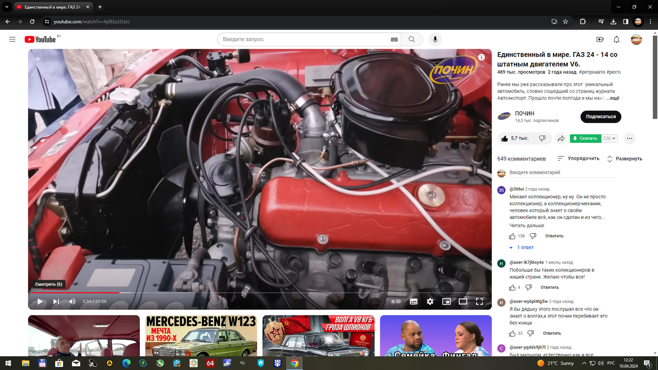This screenshot has height=370, width=658.
Task: Open a new browser tab
Action: (100, 7)
